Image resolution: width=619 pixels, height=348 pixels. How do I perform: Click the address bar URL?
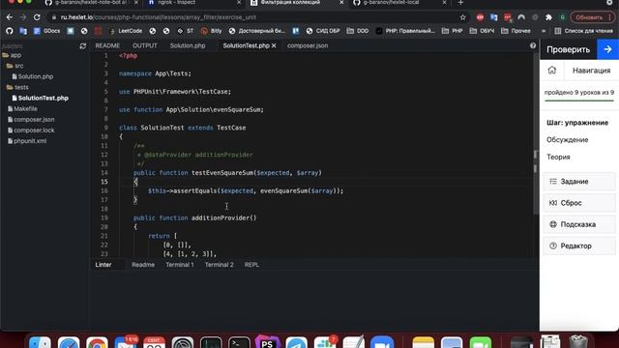159,17
